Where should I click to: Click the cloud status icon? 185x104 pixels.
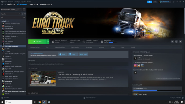[x=53, y=42]
